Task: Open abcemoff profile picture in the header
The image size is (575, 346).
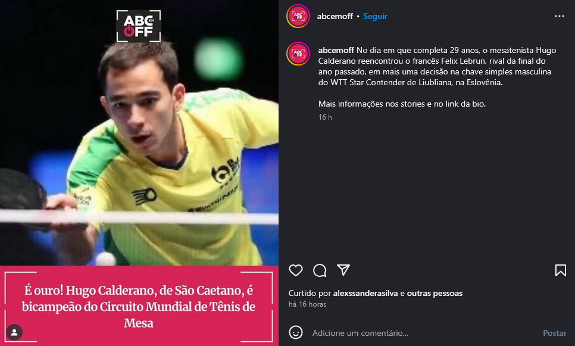Action: point(298,16)
